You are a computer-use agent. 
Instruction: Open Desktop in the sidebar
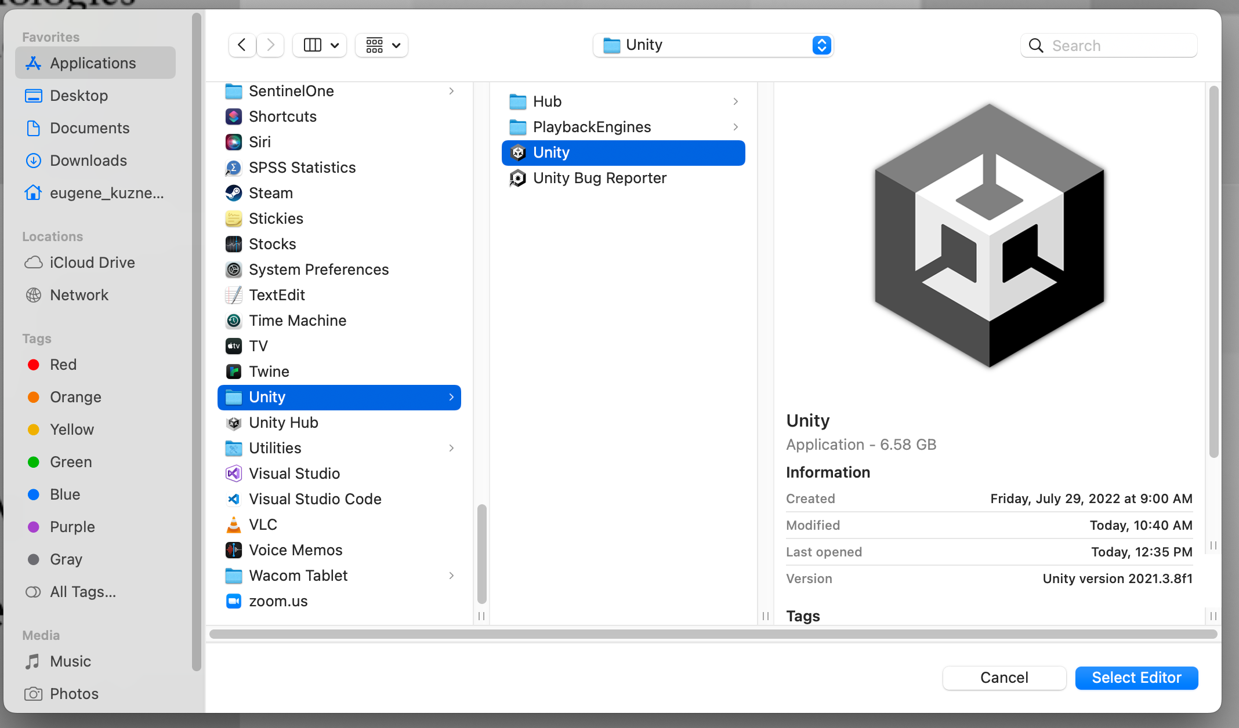(x=96, y=95)
